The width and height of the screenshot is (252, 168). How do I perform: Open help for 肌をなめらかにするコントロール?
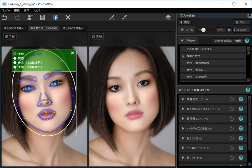tap(241, 109)
